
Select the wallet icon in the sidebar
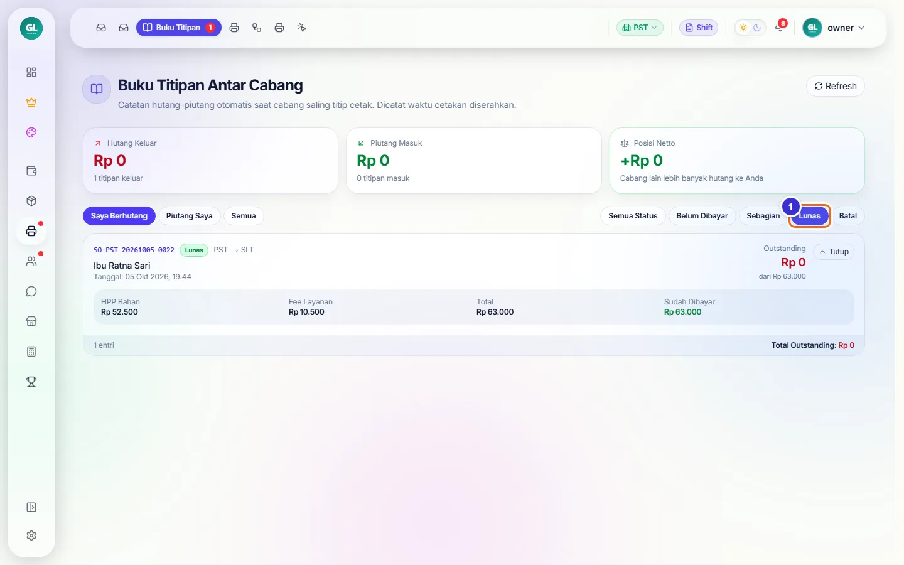31,171
